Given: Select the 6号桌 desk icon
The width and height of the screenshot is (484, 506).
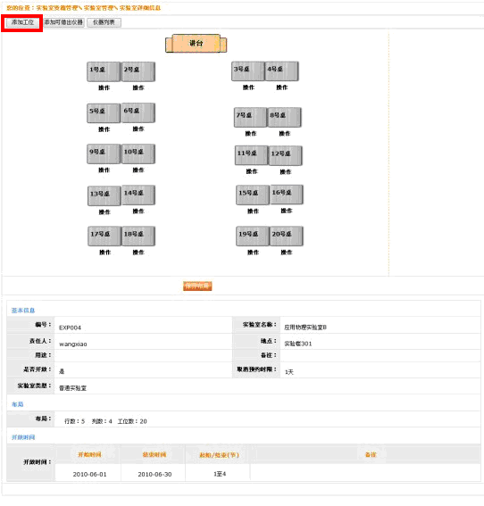Looking at the screenshot, I should pyautogui.click(x=138, y=113).
